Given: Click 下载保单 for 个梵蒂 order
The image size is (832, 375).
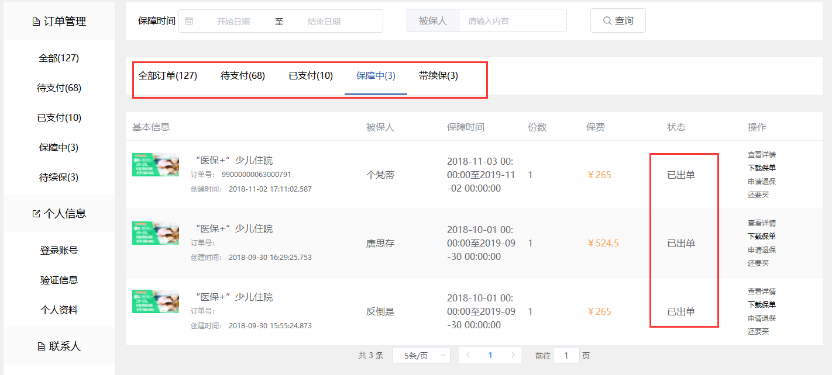Looking at the screenshot, I should 762,168.
